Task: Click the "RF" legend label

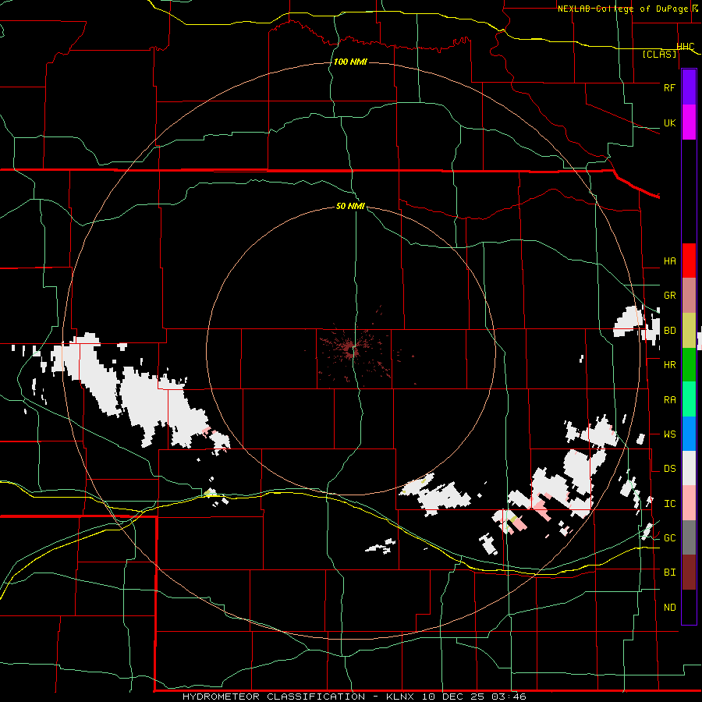Action: pos(669,87)
